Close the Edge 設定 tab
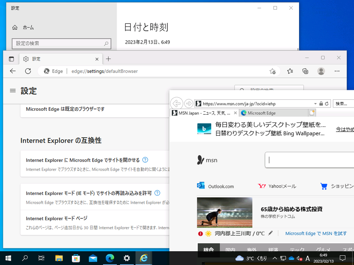This screenshot has width=354, height=265. 97,59
